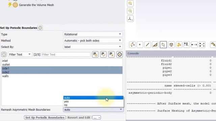Click the Revert and Edit button
Viewport: 216px width, 121px height.
[x=79, y=118]
